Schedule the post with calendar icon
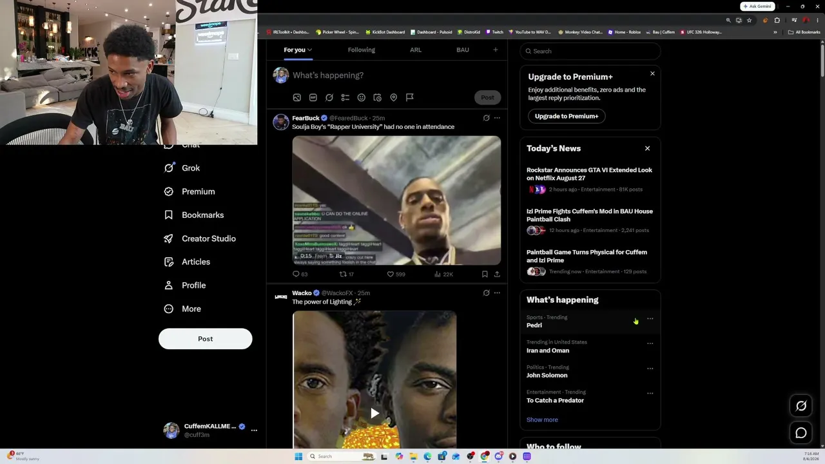This screenshot has height=464, width=825. (378, 97)
